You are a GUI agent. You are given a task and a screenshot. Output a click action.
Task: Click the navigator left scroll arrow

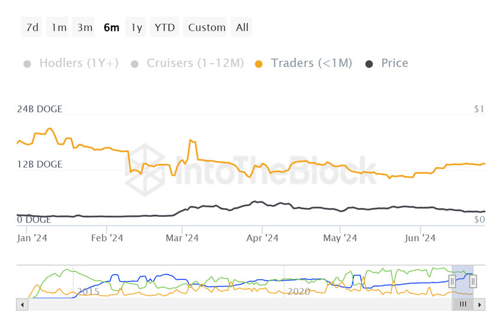pos(22,305)
